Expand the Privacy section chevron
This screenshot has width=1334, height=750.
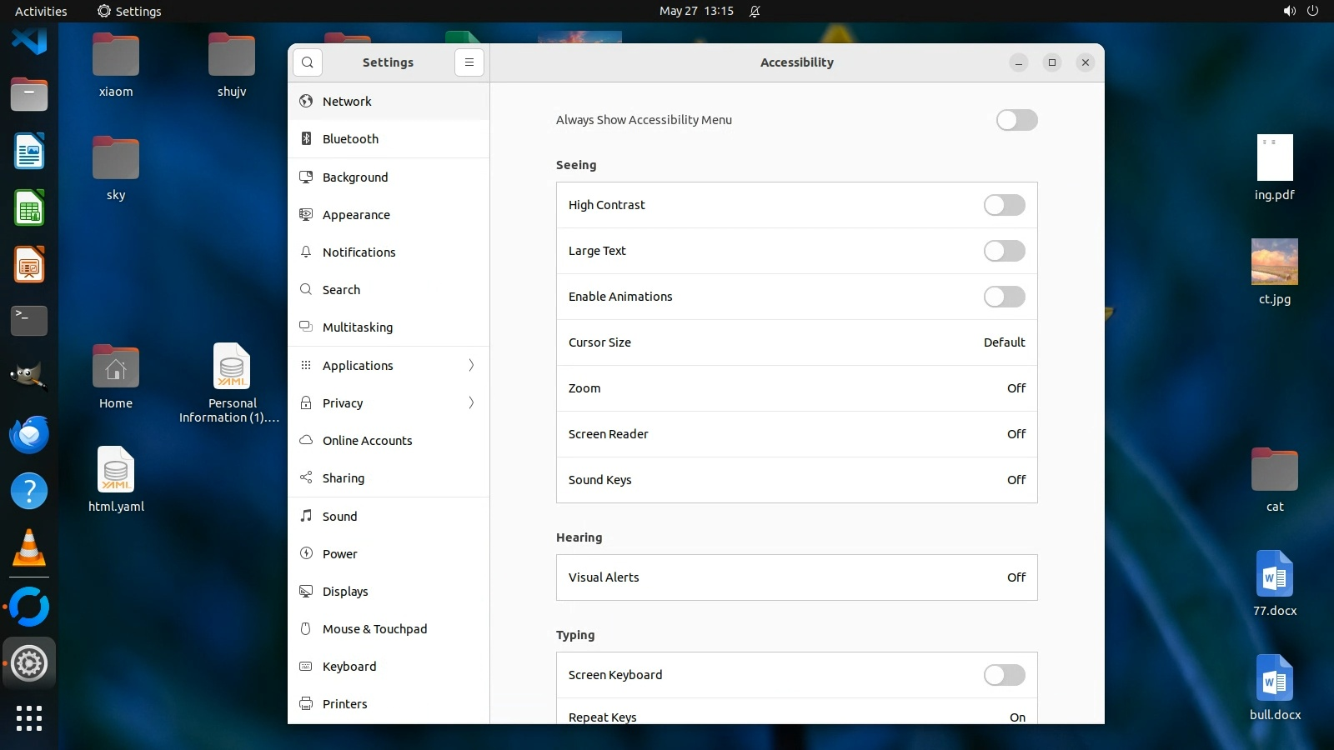471,403
